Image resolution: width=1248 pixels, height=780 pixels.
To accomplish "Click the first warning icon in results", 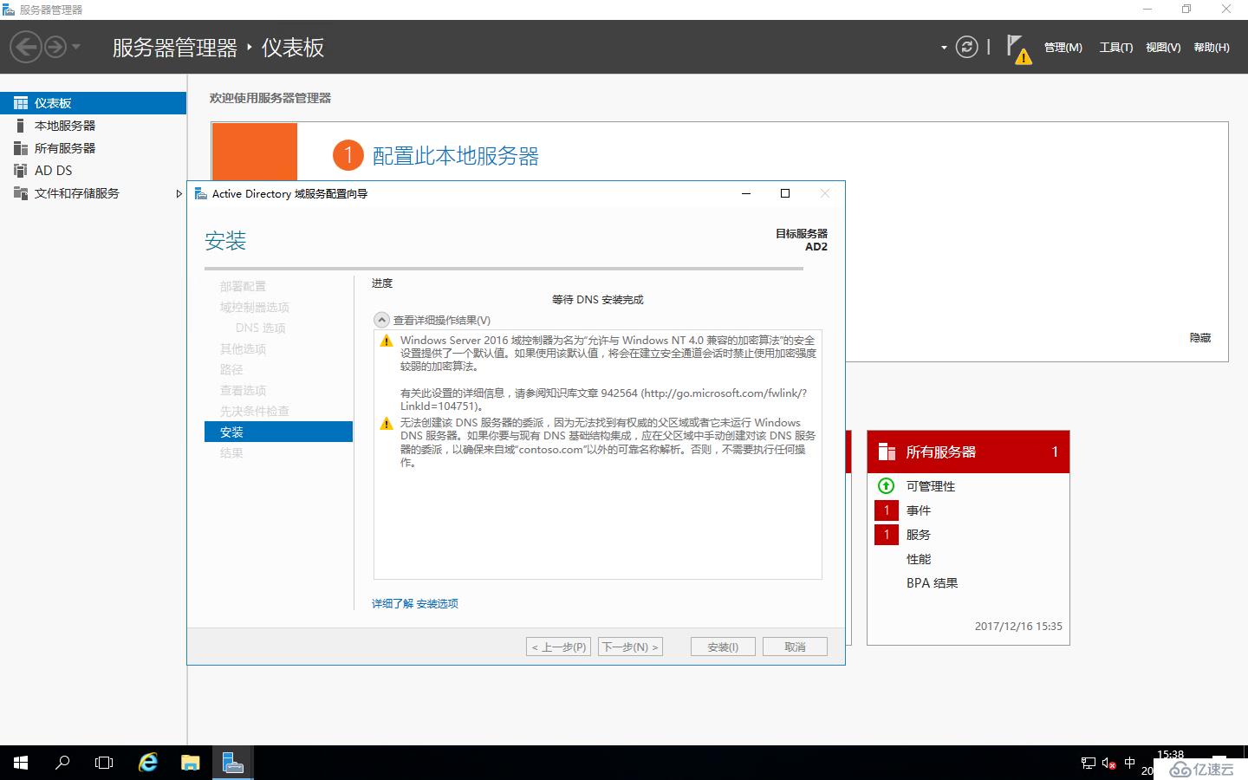I will (x=387, y=341).
